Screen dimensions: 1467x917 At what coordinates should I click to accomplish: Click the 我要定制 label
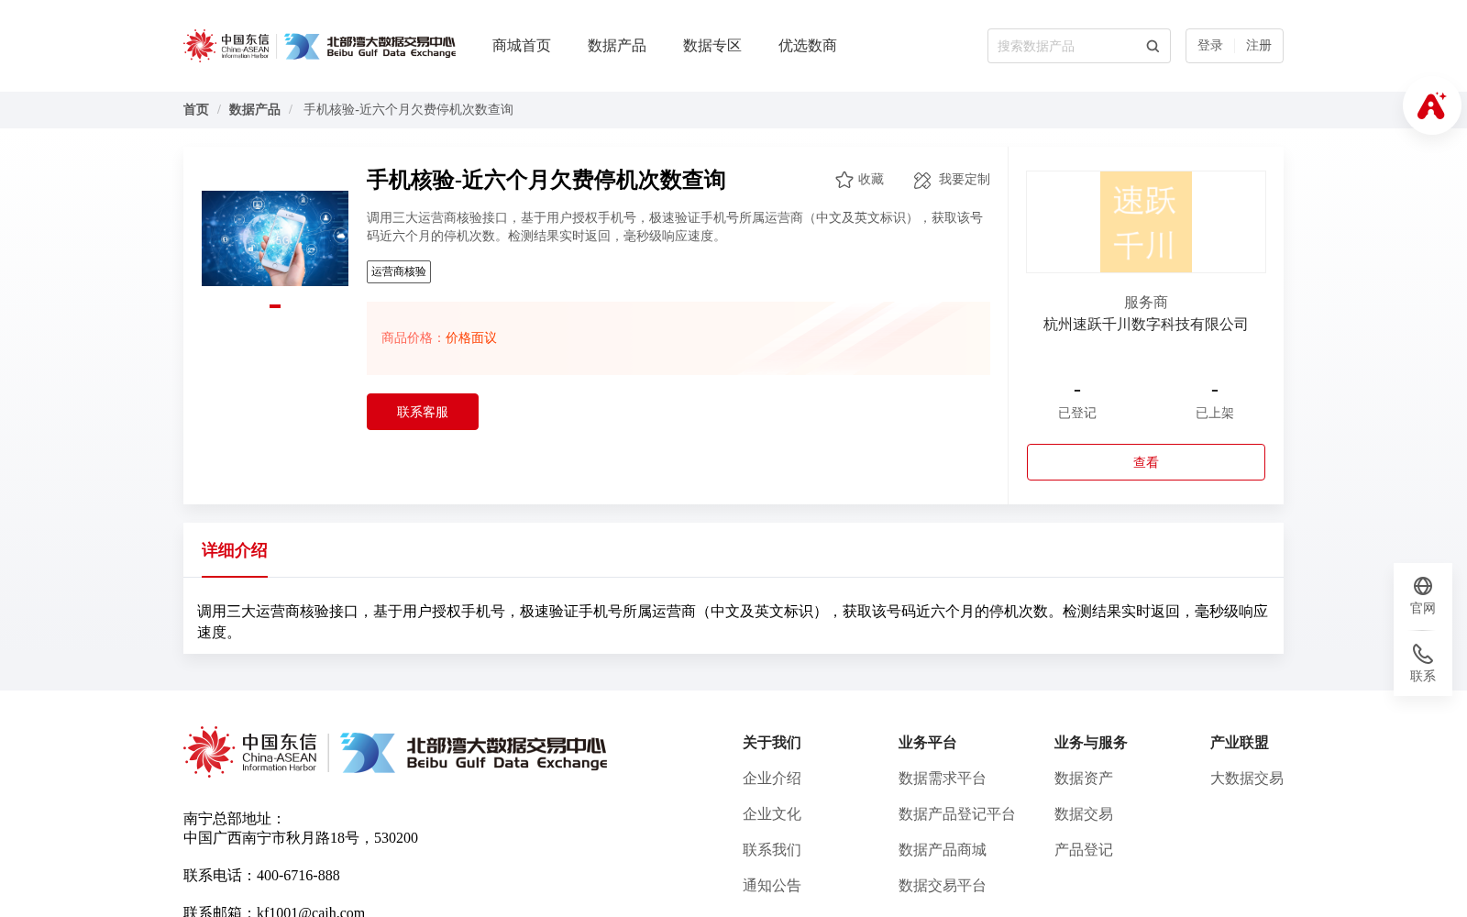pos(965,180)
